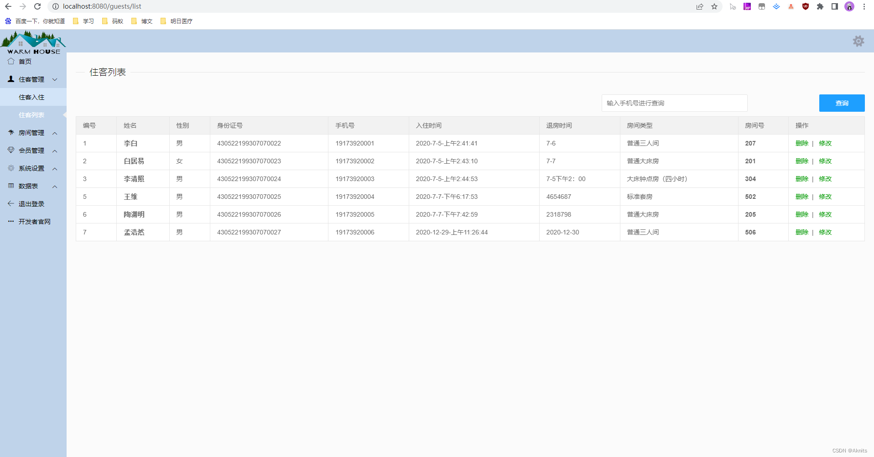Delete guest 王维 via 删除 link

[801, 197]
